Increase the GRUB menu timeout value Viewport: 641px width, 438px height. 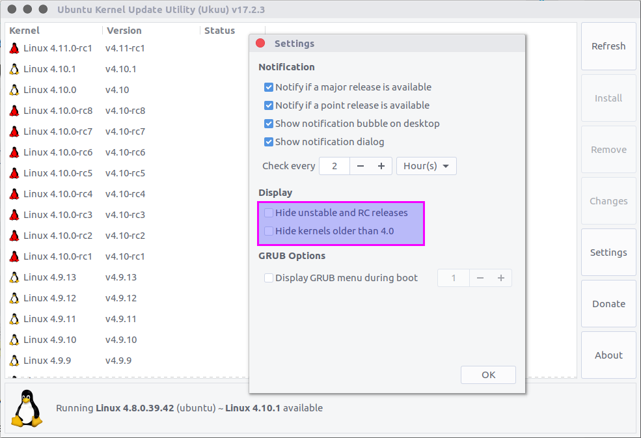tap(501, 278)
